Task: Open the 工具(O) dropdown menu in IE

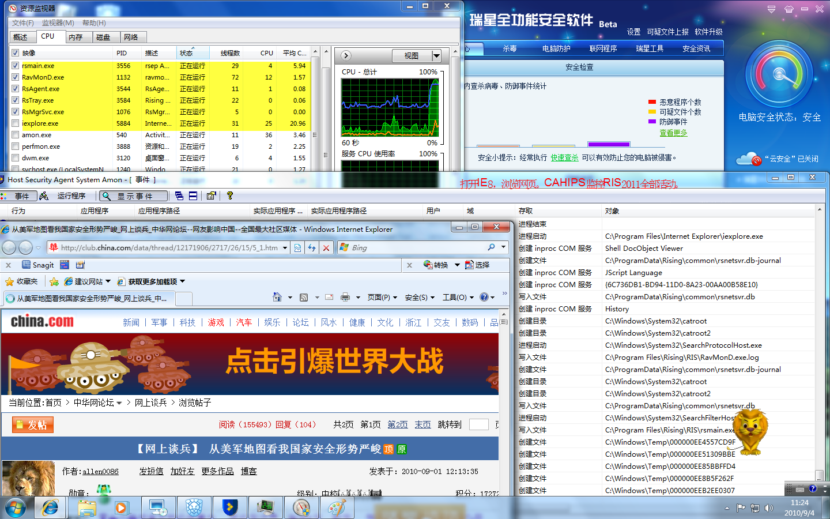Action: point(458,297)
